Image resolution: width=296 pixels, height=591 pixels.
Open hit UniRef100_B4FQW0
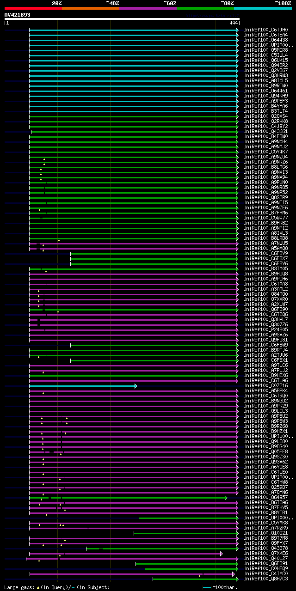265,136
